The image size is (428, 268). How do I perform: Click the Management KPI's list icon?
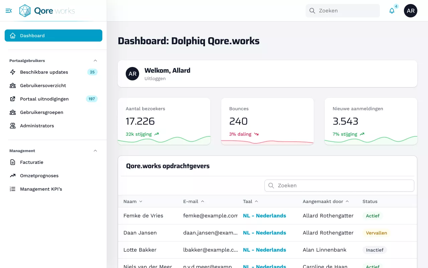(13, 189)
